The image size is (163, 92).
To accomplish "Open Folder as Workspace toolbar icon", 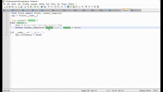I will (79, 7).
